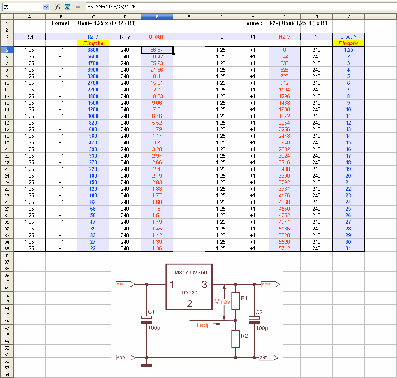Click the formula input line

click(x=241, y=7)
